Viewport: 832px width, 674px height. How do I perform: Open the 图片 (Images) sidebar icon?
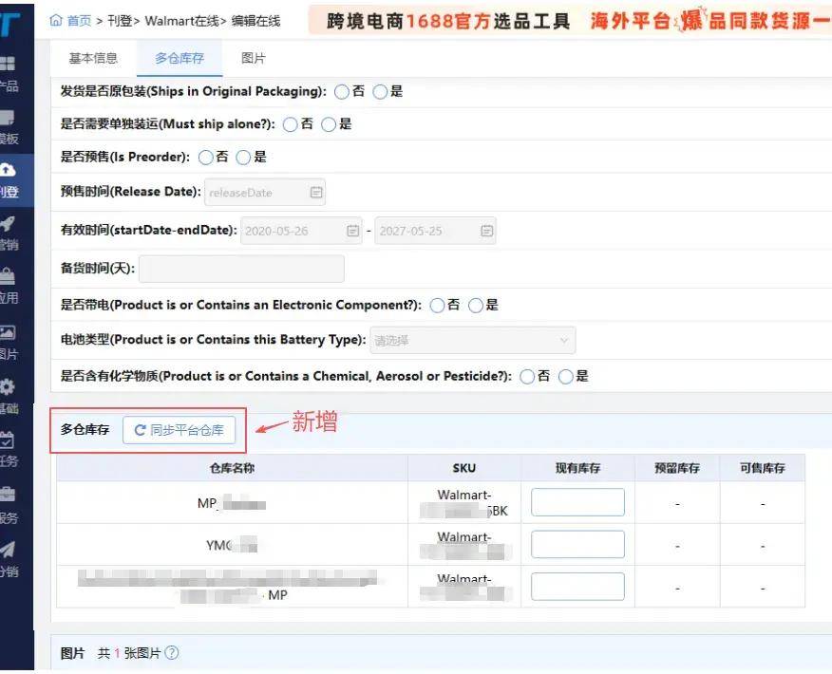point(8,333)
